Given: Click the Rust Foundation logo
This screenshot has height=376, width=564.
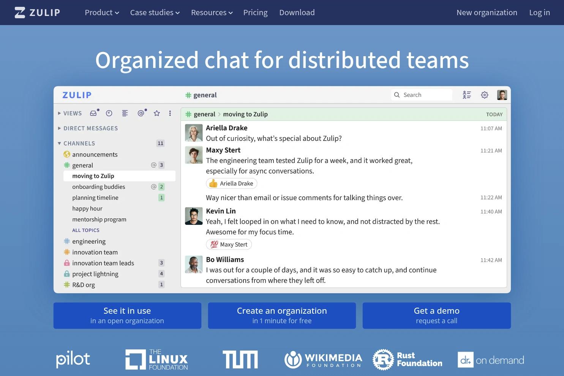Looking at the screenshot, I should pyautogui.click(x=408, y=359).
